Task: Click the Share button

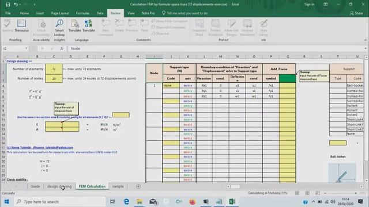Action: 356,13
